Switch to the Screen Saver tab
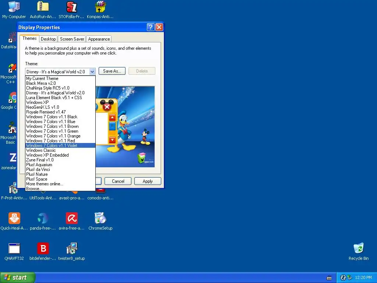377x283 pixels. click(x=72, y=39)
